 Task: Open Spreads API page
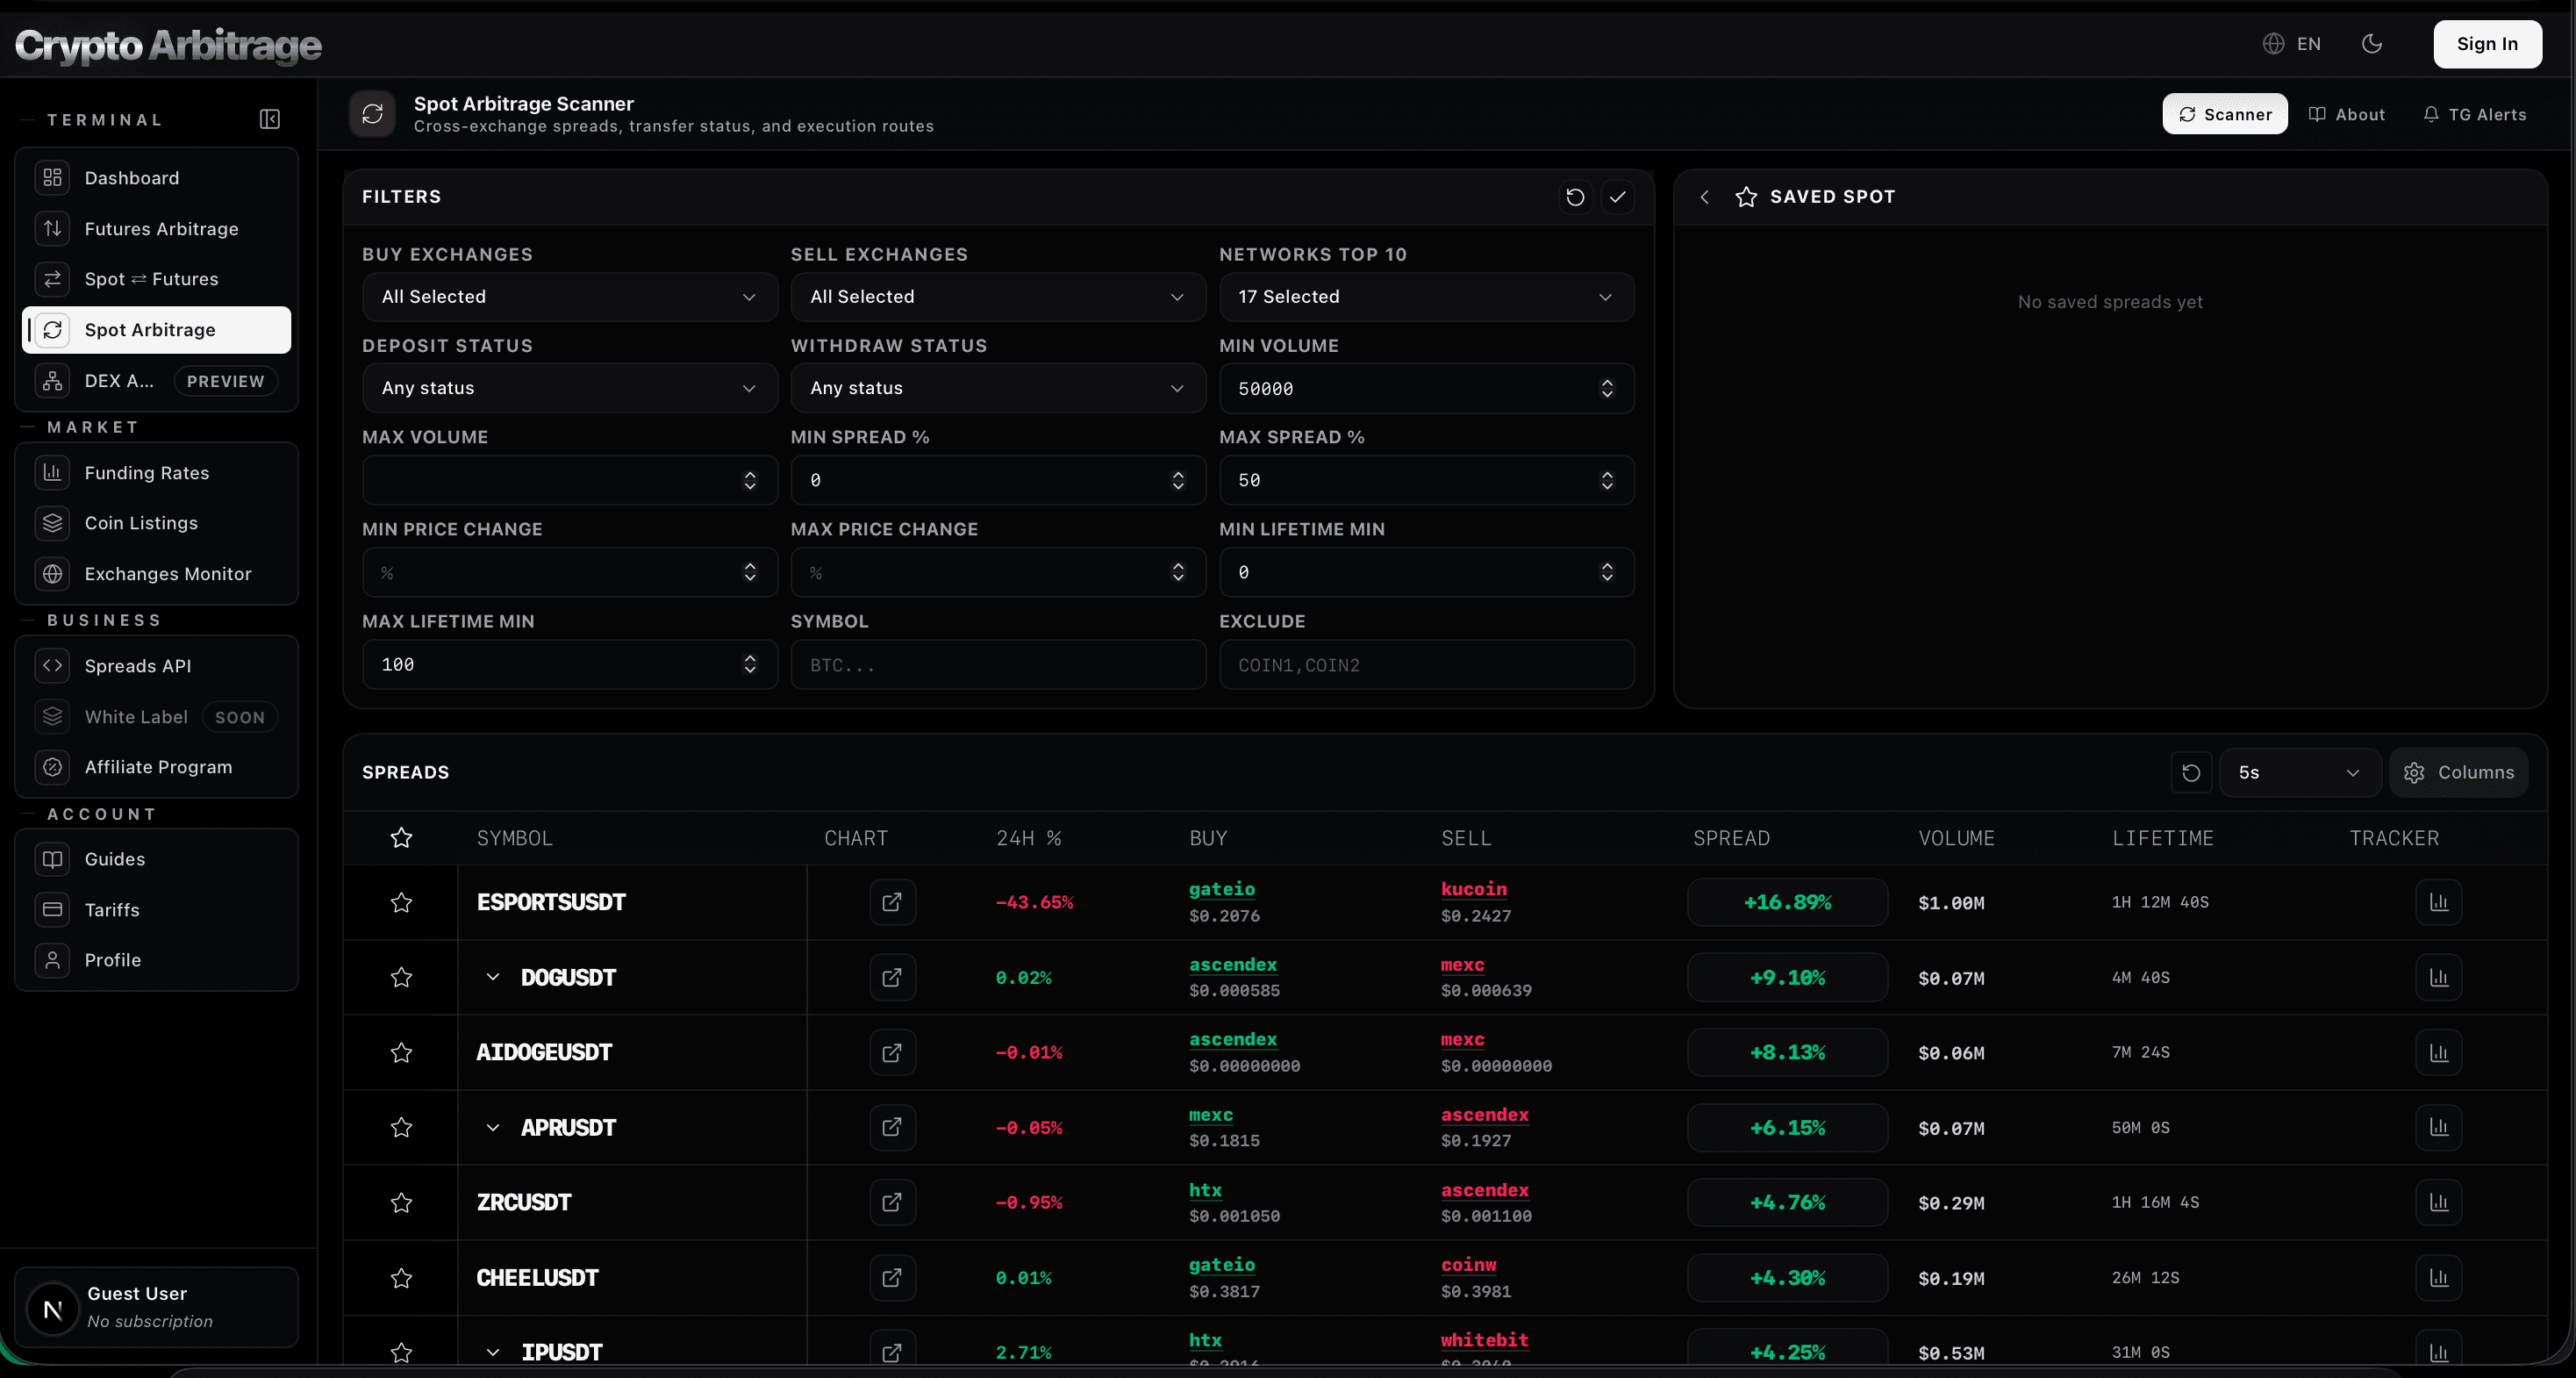pyautogui.click(x=157, y=666)
